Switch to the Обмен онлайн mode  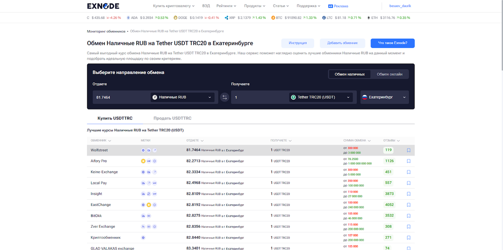pos(389,73)
